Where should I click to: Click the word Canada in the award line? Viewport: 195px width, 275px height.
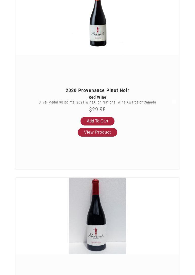point(150,102)
